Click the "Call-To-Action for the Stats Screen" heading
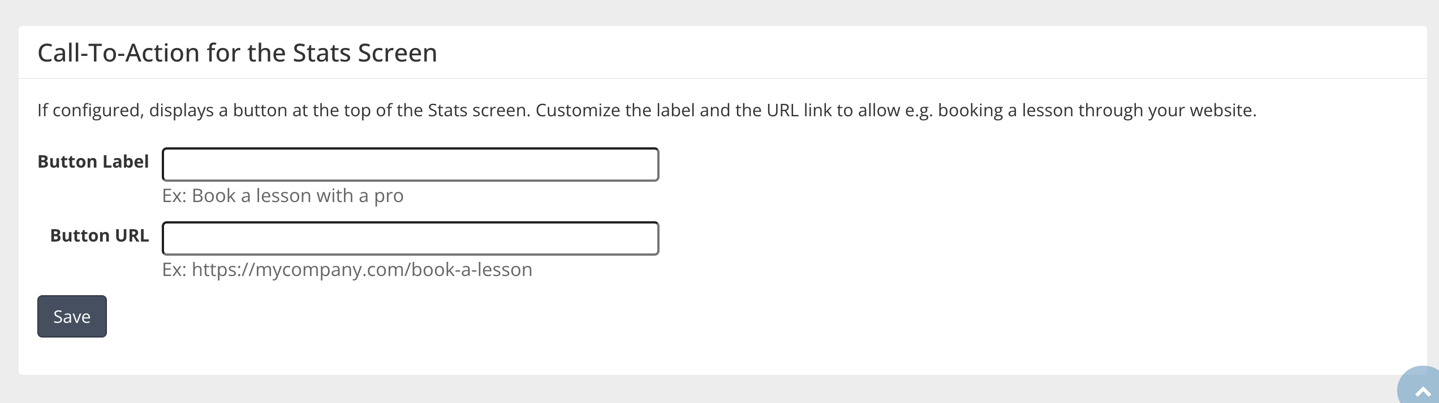 coord(237,53)
